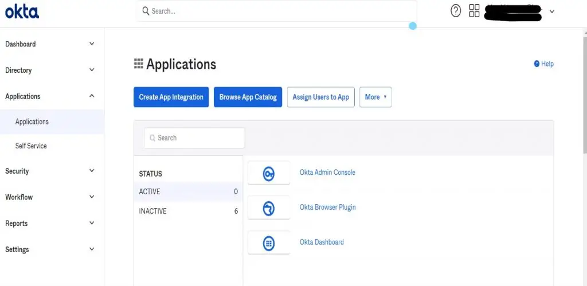Focus the top global Search field

(x=277, y=11)
